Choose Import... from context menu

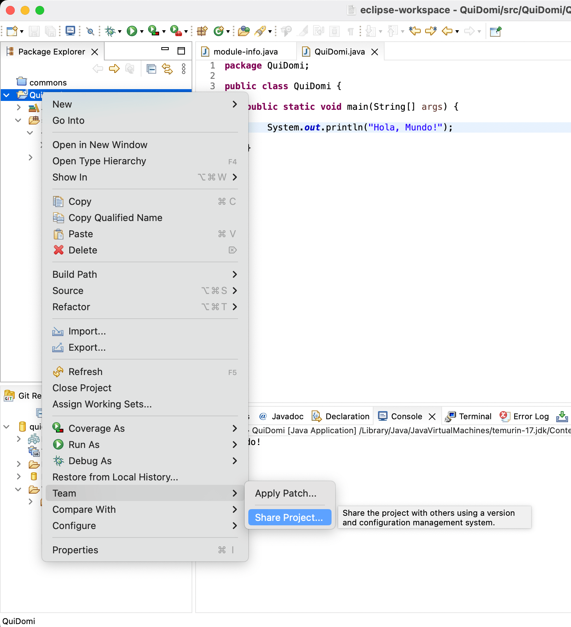pos(145,331)
